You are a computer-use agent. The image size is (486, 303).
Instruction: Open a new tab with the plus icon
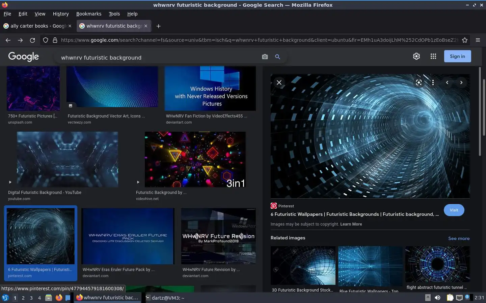coord(158,26)
